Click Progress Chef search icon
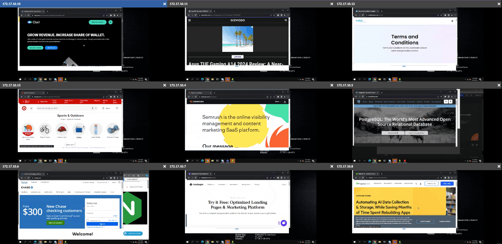The width and height of the screenshot is (502, 244). pyautogui.click(x=416, y=184)
